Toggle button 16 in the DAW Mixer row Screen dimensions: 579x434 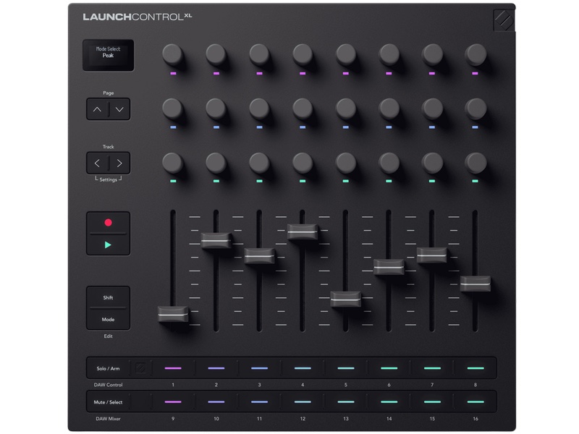(476, 402)
